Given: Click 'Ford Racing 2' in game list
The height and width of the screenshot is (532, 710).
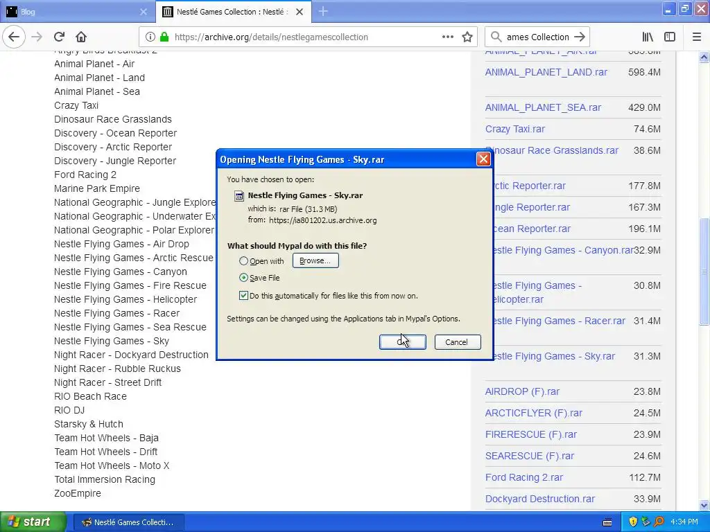Looking at the screenshot, I should [85, 175].
